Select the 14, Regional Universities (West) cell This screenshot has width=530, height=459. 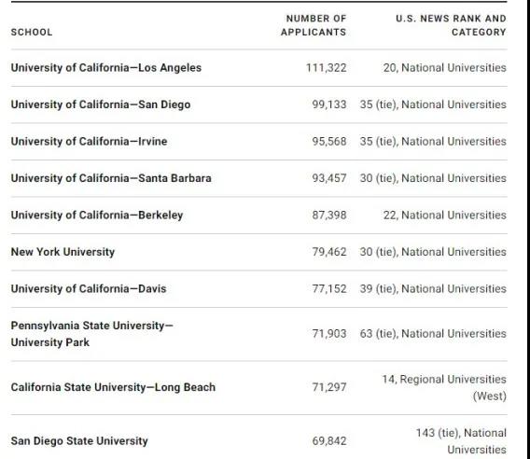click(444, 387)
